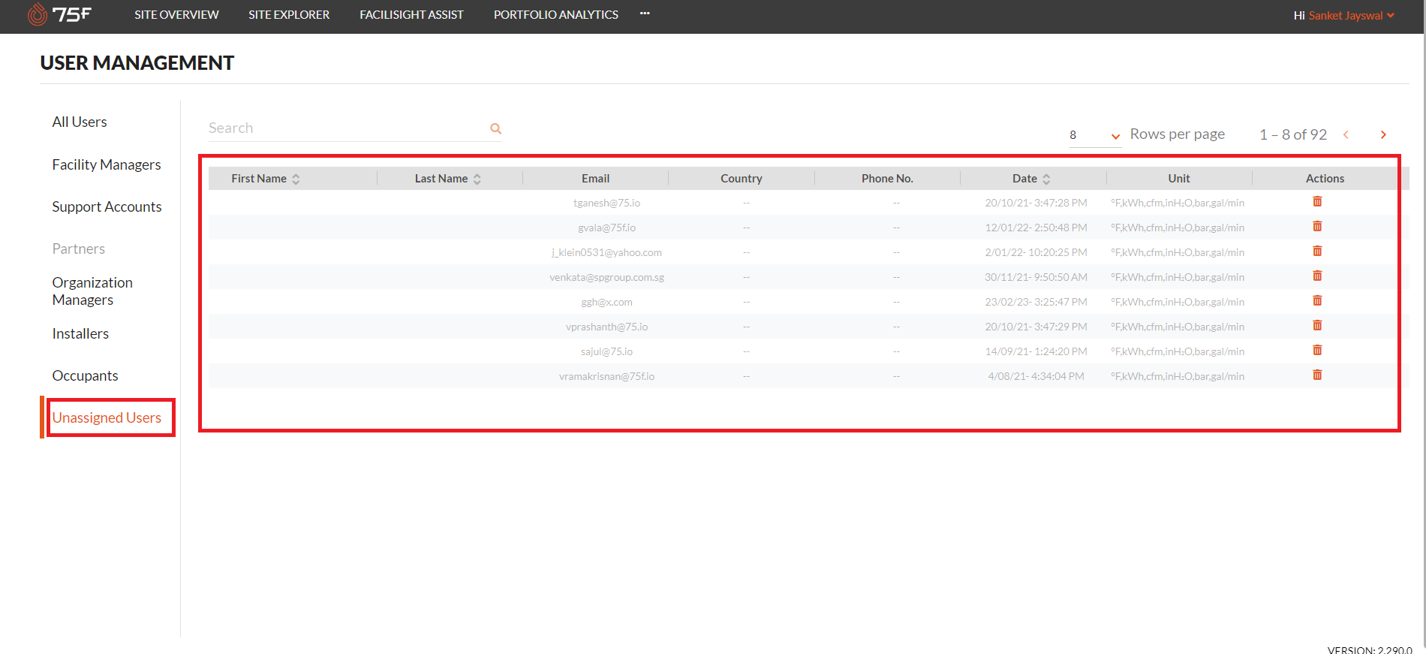The height and width of the screenshot is (654, 1426).
Task: Click email venkata@spgroup.com.sg
Action: (606, 277)
